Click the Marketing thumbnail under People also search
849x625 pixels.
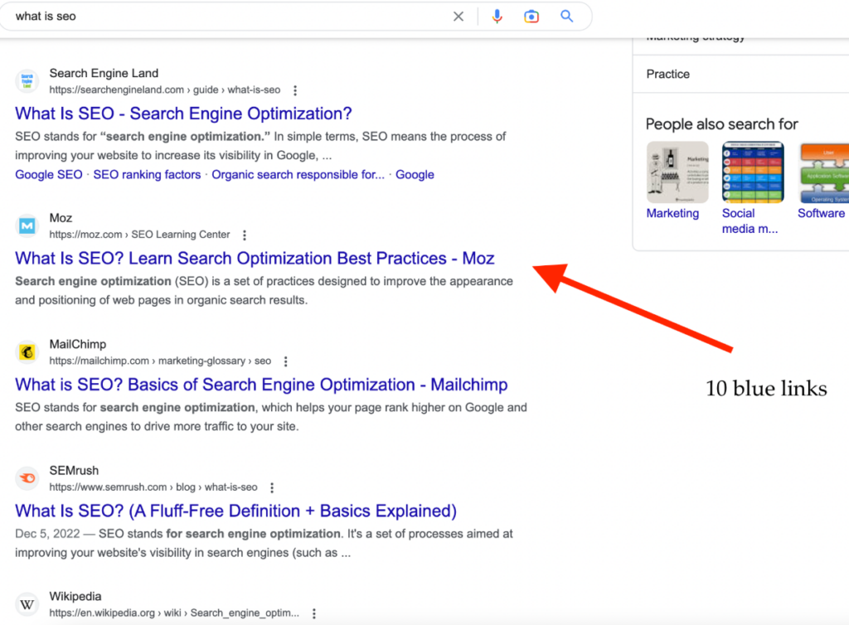[x=677, y=172]
